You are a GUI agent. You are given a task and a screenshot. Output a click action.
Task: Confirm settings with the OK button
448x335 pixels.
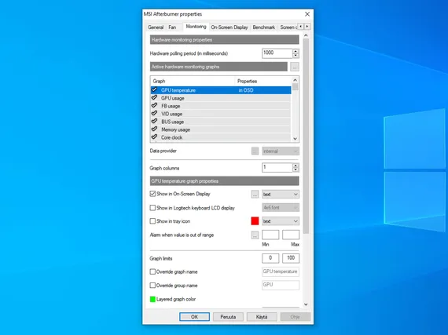click(194, 317)
